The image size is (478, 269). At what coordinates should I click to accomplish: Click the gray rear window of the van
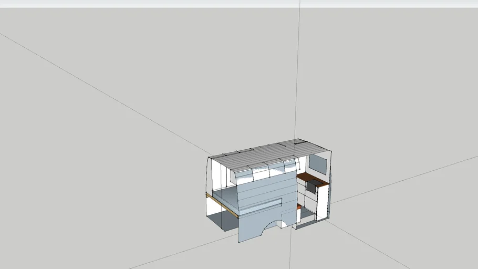(318, 164)
